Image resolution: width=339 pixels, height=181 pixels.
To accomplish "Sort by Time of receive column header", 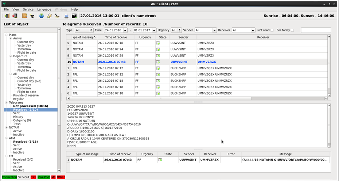I will pos(116,37).
